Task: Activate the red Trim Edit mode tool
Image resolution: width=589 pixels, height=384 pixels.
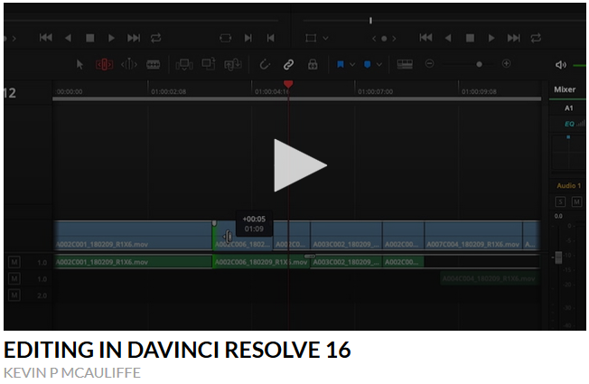Action: (105, 65)
